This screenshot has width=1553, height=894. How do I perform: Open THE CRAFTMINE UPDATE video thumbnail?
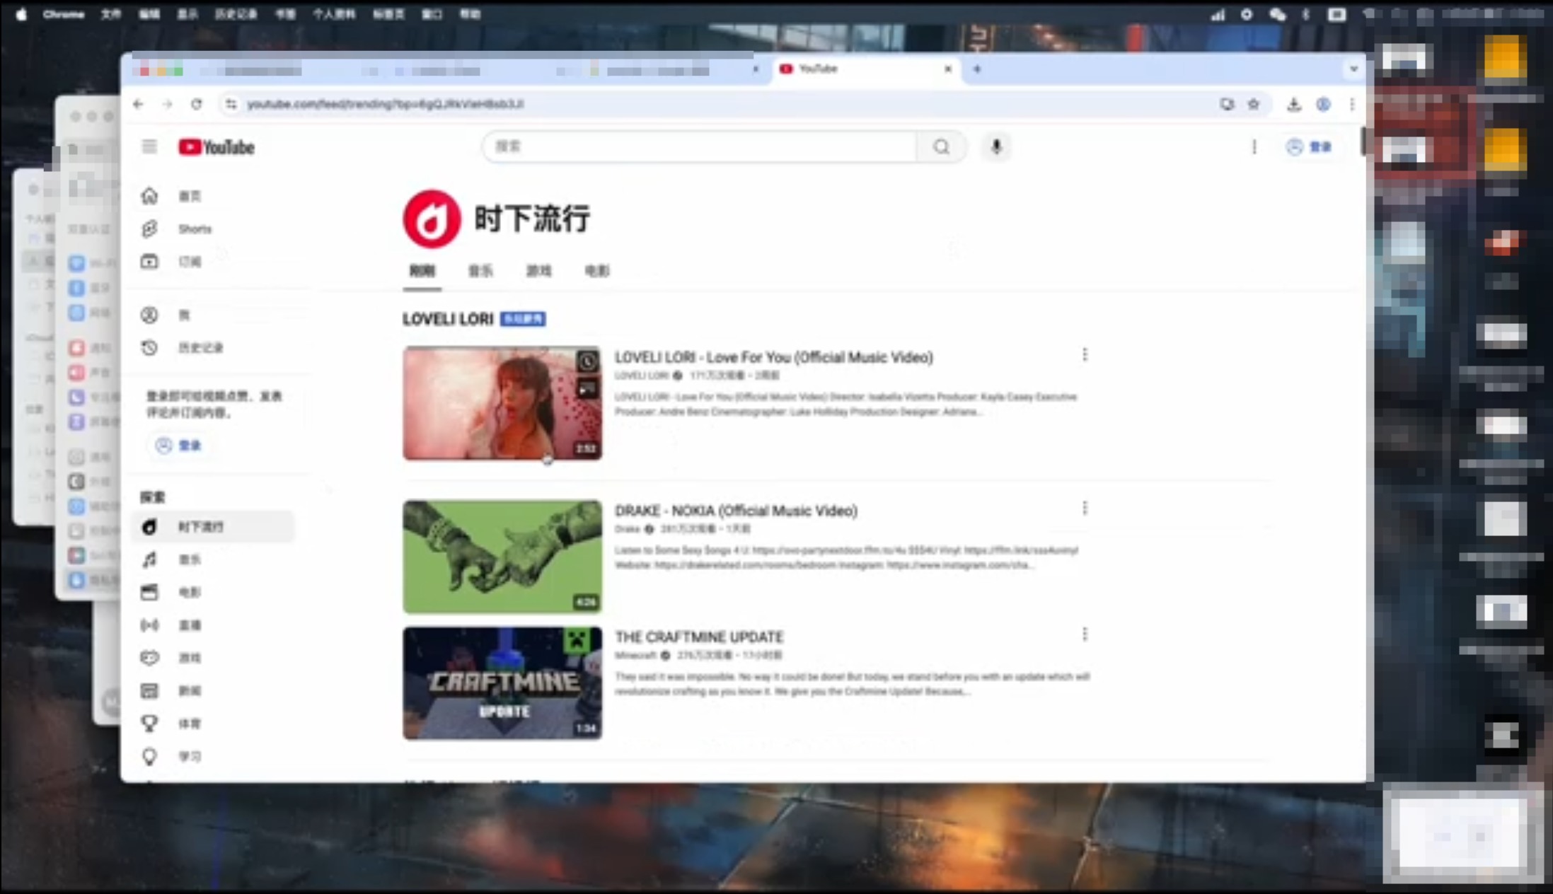[502, 683]
